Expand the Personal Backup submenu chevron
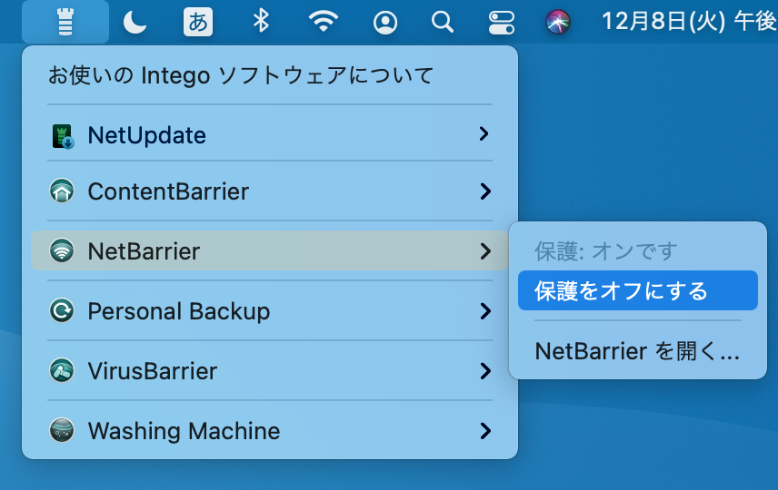 [484, 311]
